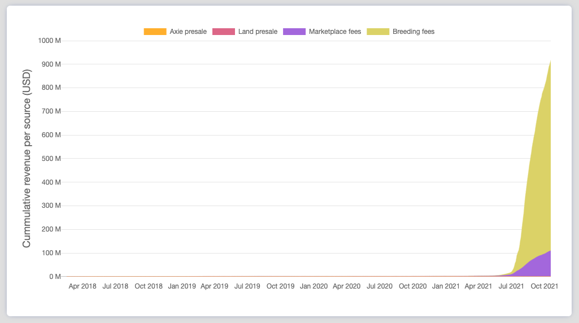The height and width of the screenshot is (323, 579).
Task: Click the Apr 2018 x-axis label
Action: coord(82,286)
